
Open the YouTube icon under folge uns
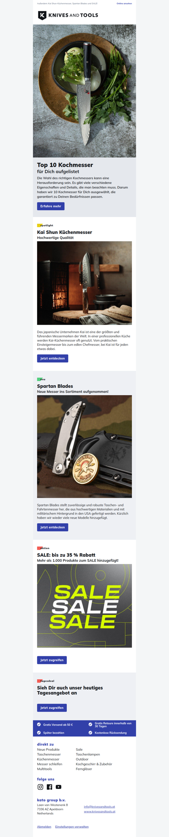[x=59, y=787]
